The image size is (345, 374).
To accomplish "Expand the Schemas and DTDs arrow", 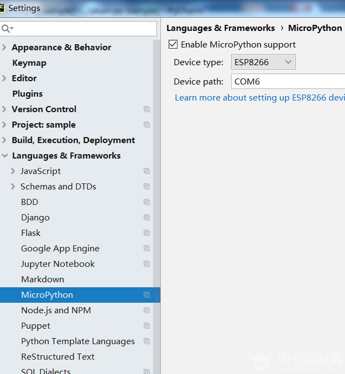I will tap(13, 187).
